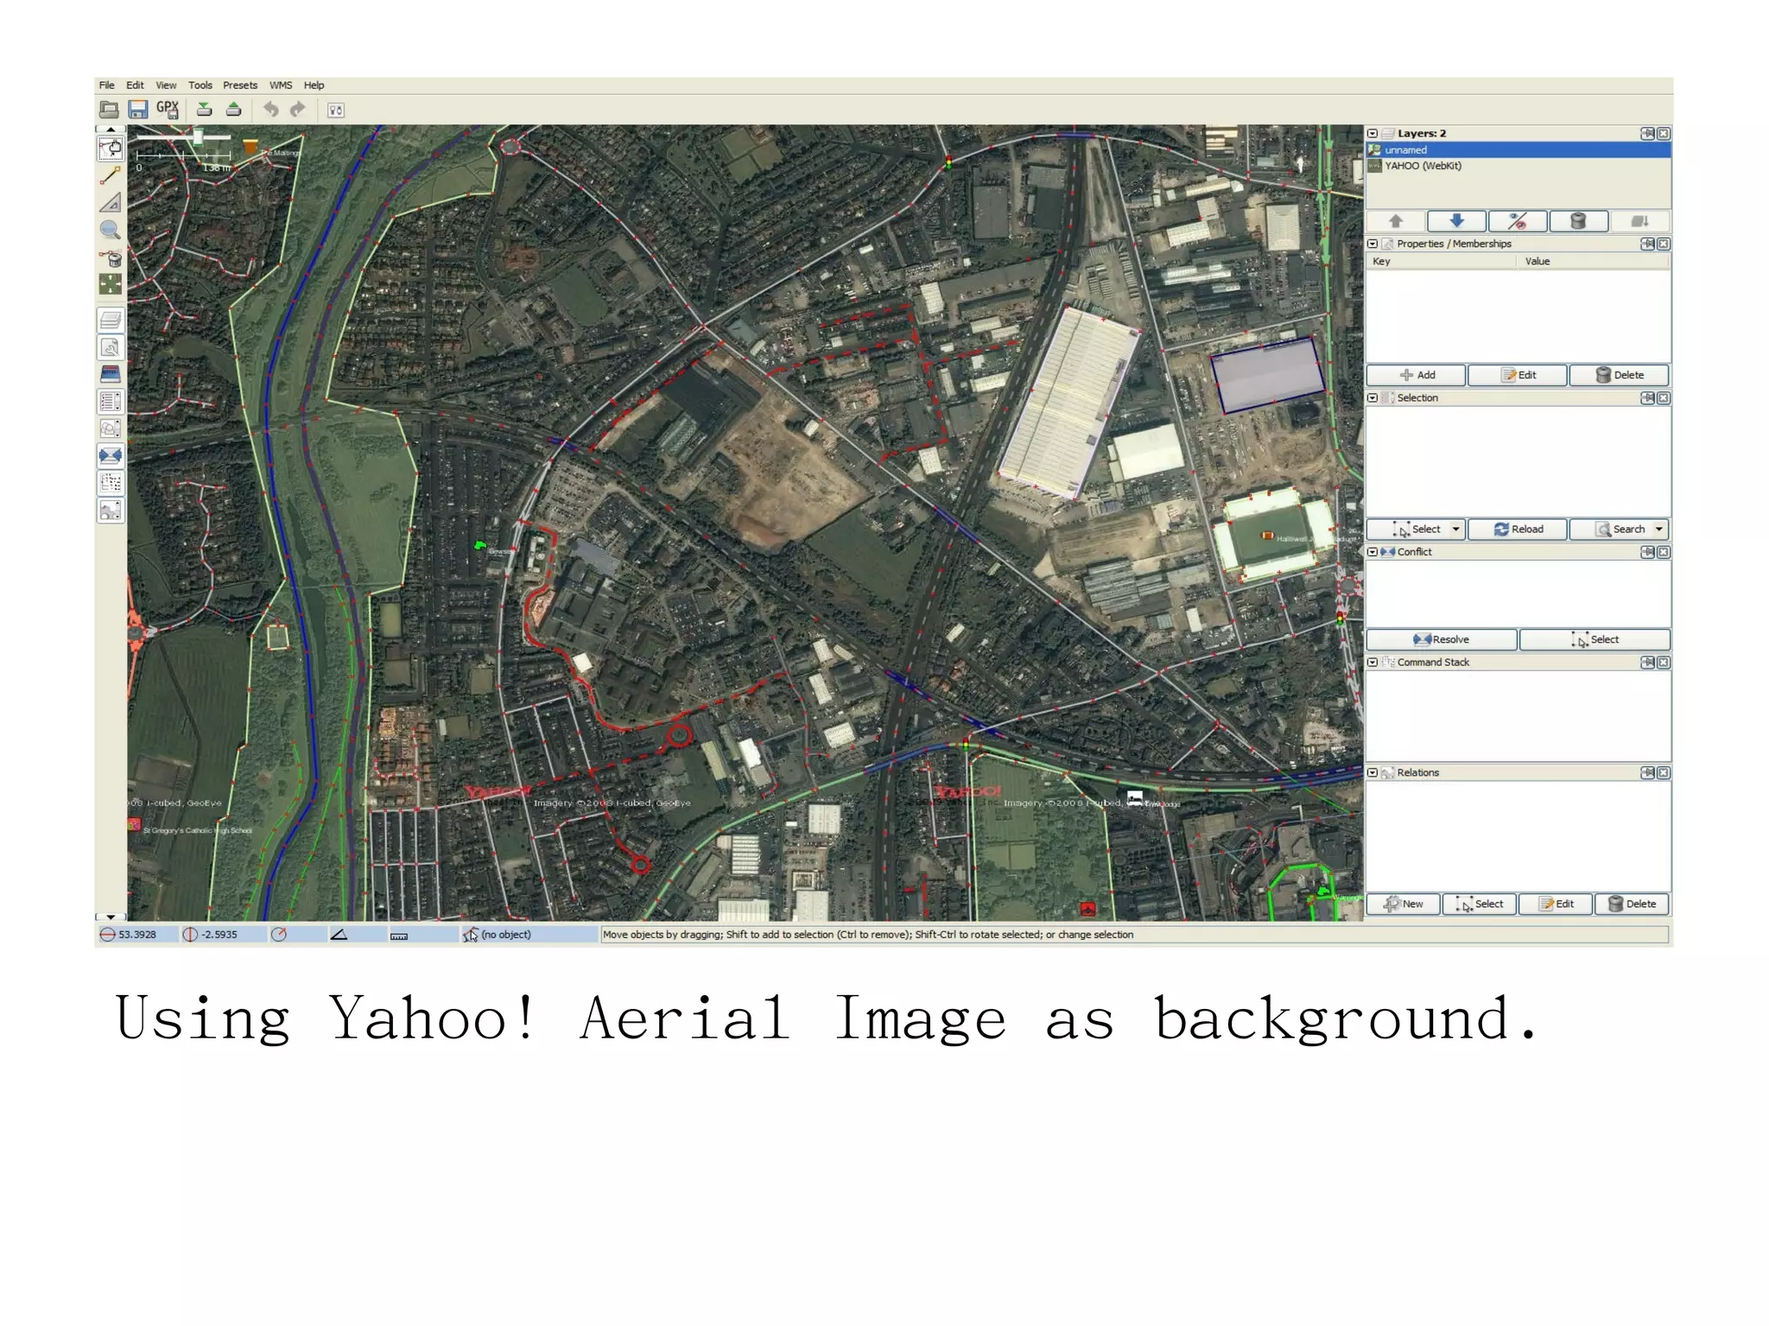Move selected layer down
The width and height of the screenshot is (1769, 1326).
pos(1456,221)
